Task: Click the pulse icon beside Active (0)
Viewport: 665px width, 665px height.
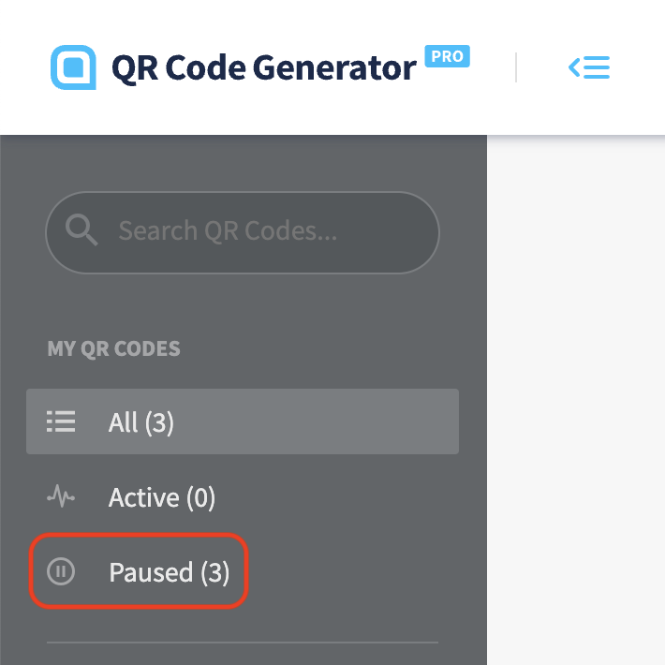Action: point(61,496)
